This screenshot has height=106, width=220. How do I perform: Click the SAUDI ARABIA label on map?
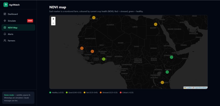click(174, 29)
